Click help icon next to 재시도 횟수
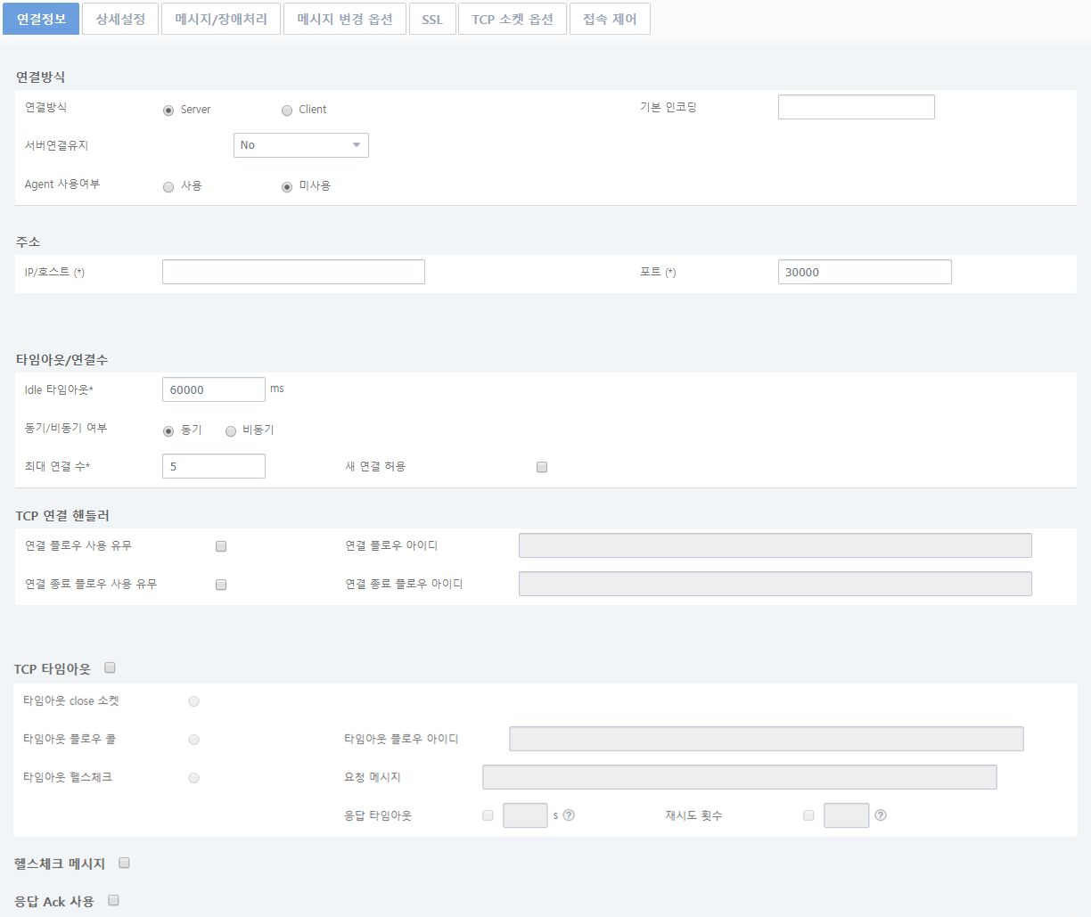This screenshot has width=1091, height=917. [x=881, y=815]
